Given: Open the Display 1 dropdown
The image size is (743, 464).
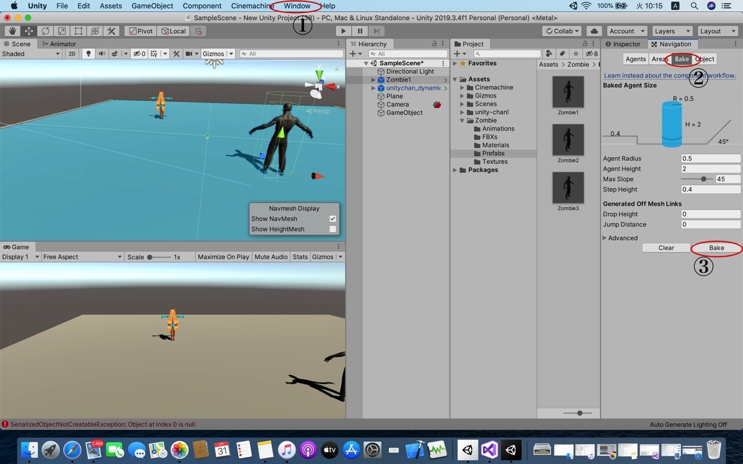Looking at the screenshot, I should pyautogui.click(x=20, y=257).
